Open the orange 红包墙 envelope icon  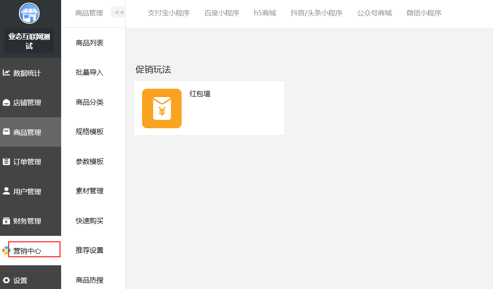click(162, 108)
